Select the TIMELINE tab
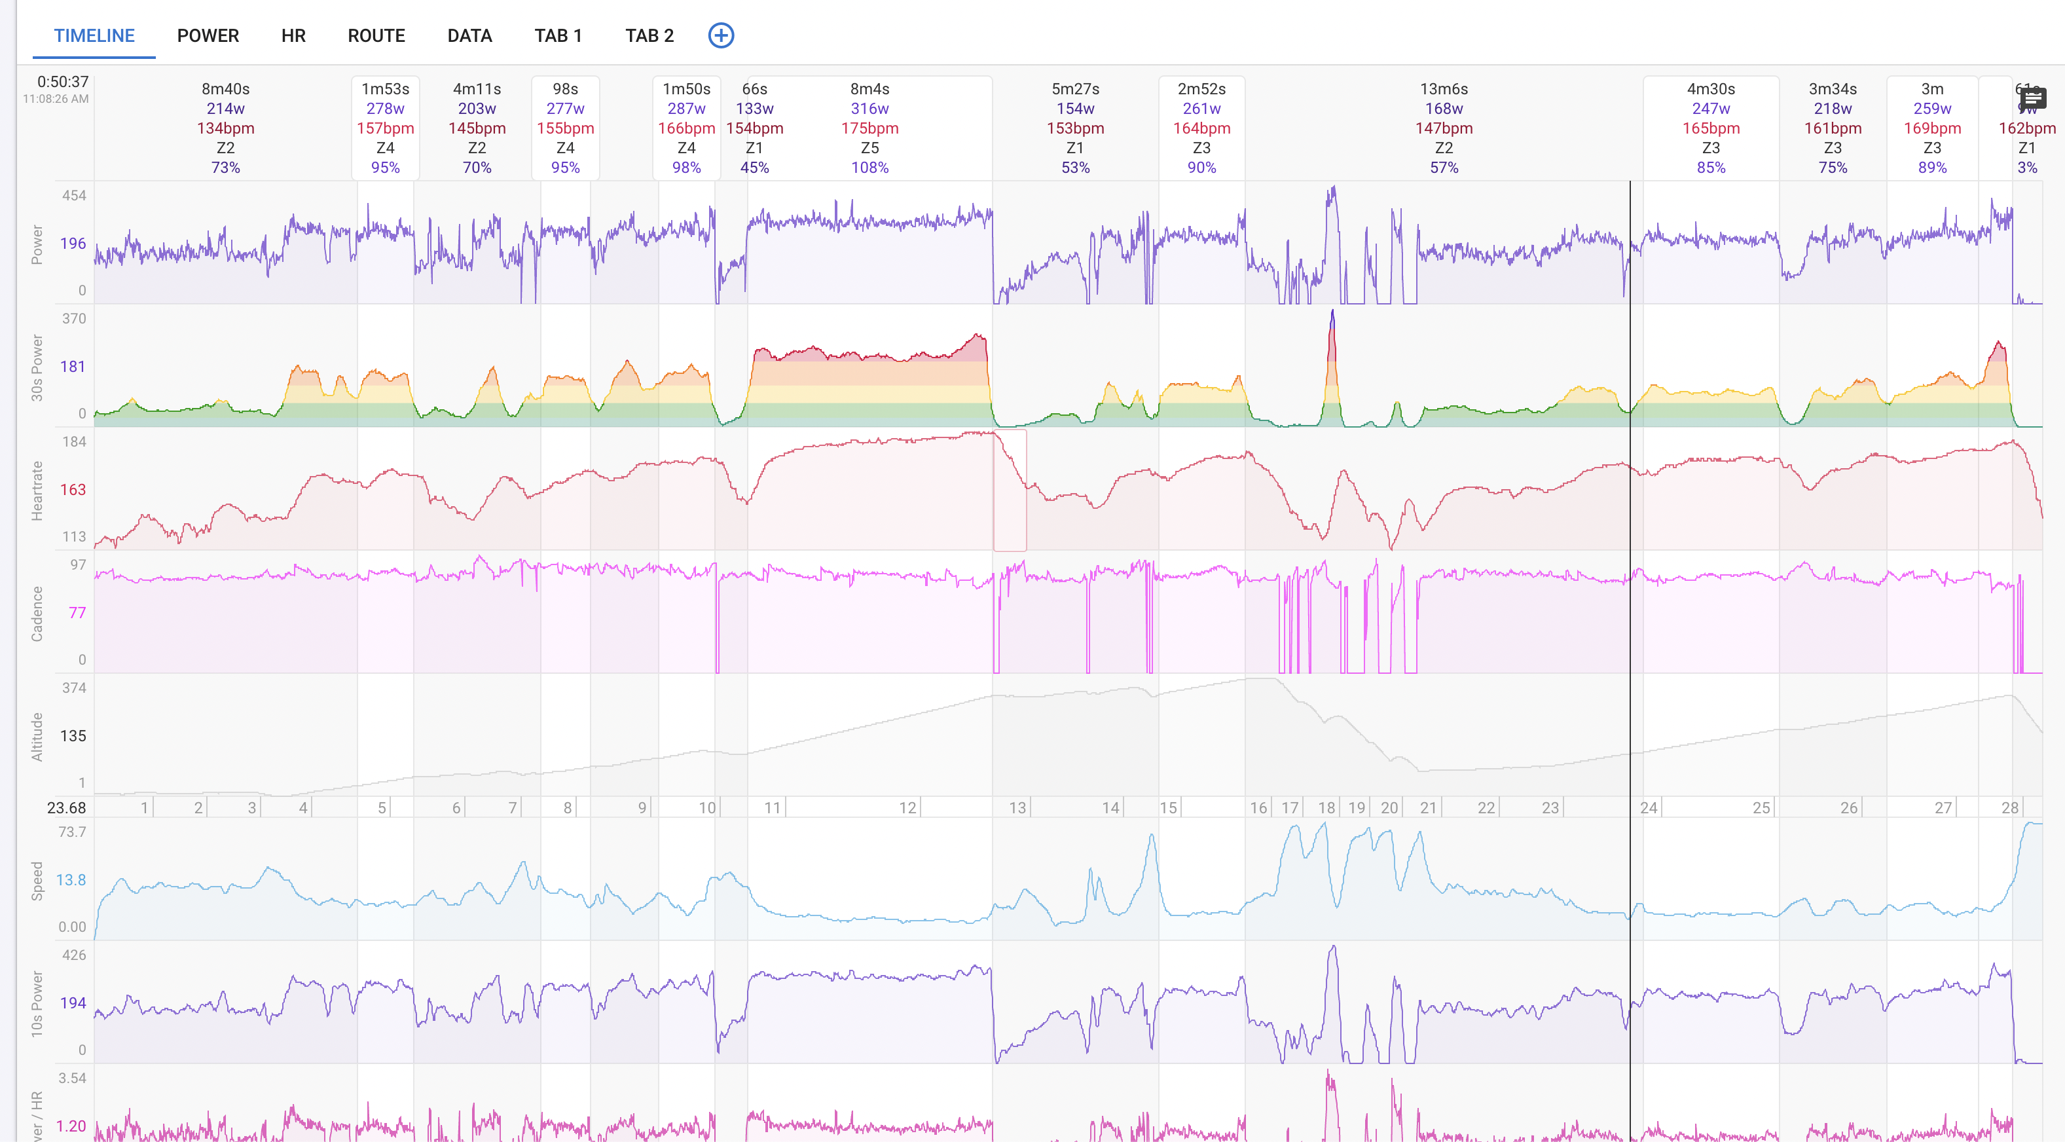The height and width of the screenshot is (1142, 2065). pyautogui.click(x=94, y=35)
